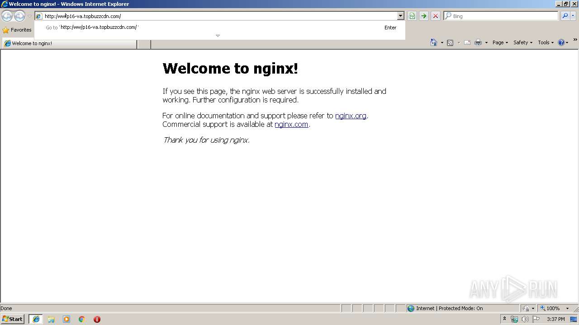Click the volume speaker tray icon
This screenshot has height=325, width=579.
click(525, 319)
